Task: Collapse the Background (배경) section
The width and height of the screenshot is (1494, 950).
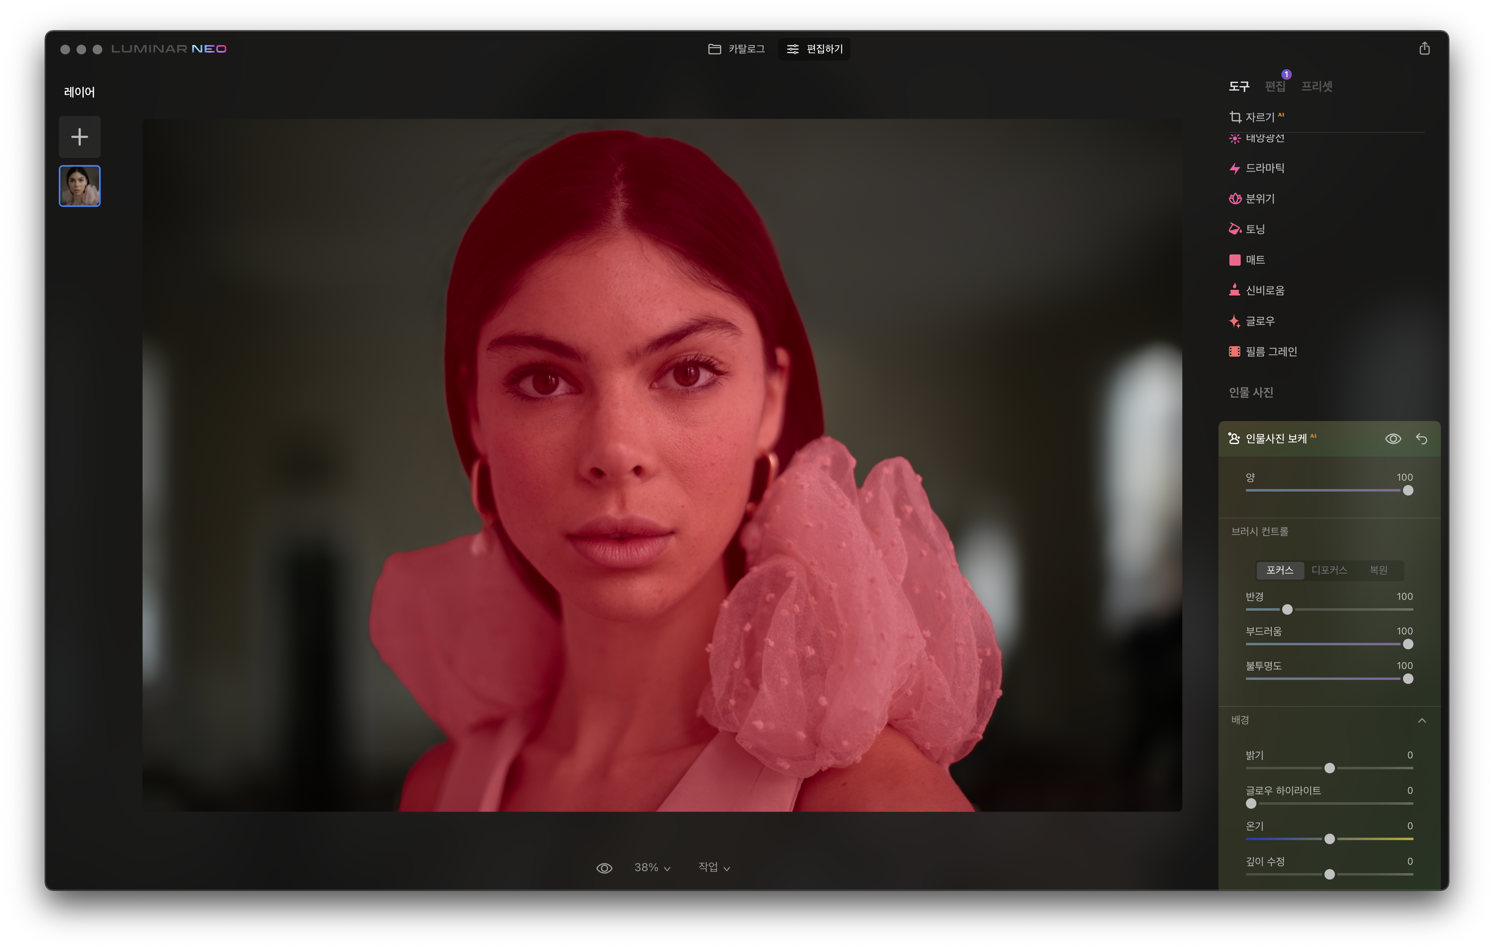Action: 1422,721
